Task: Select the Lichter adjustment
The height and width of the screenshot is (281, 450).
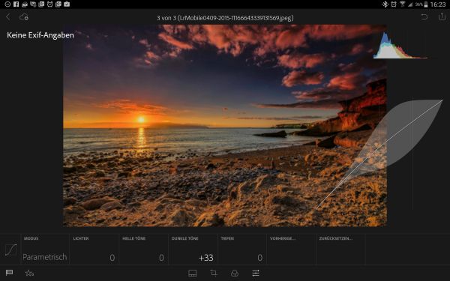Action: [x=94, y=250]
